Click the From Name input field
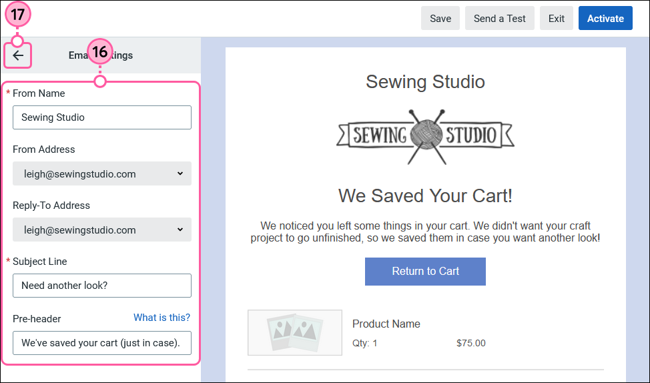650x383 pixels. click(x=102, y=117)
